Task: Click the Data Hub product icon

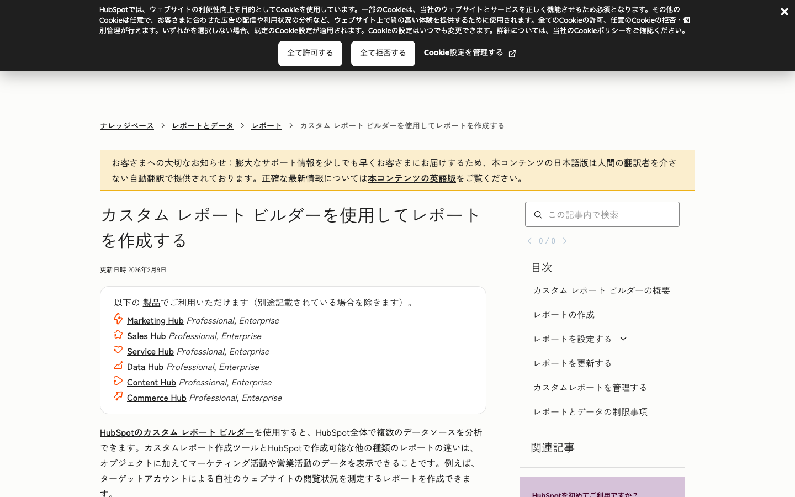Action: (x=118, y=366)
